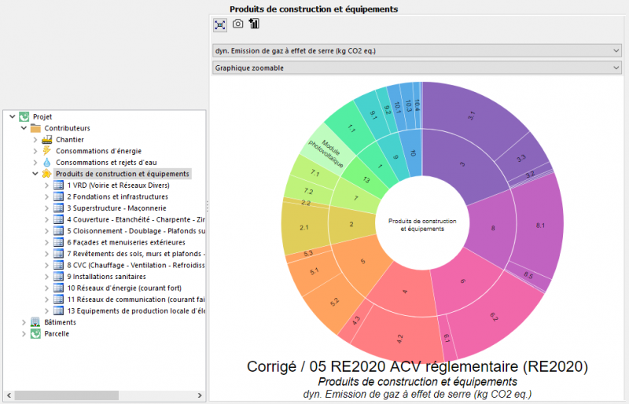Screen dimensions: 629x404
Task: Open the Graphique zoomable dropdown
Action: pos(417,68)
